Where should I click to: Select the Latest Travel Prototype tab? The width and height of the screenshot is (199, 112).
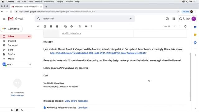pos(27,7)
